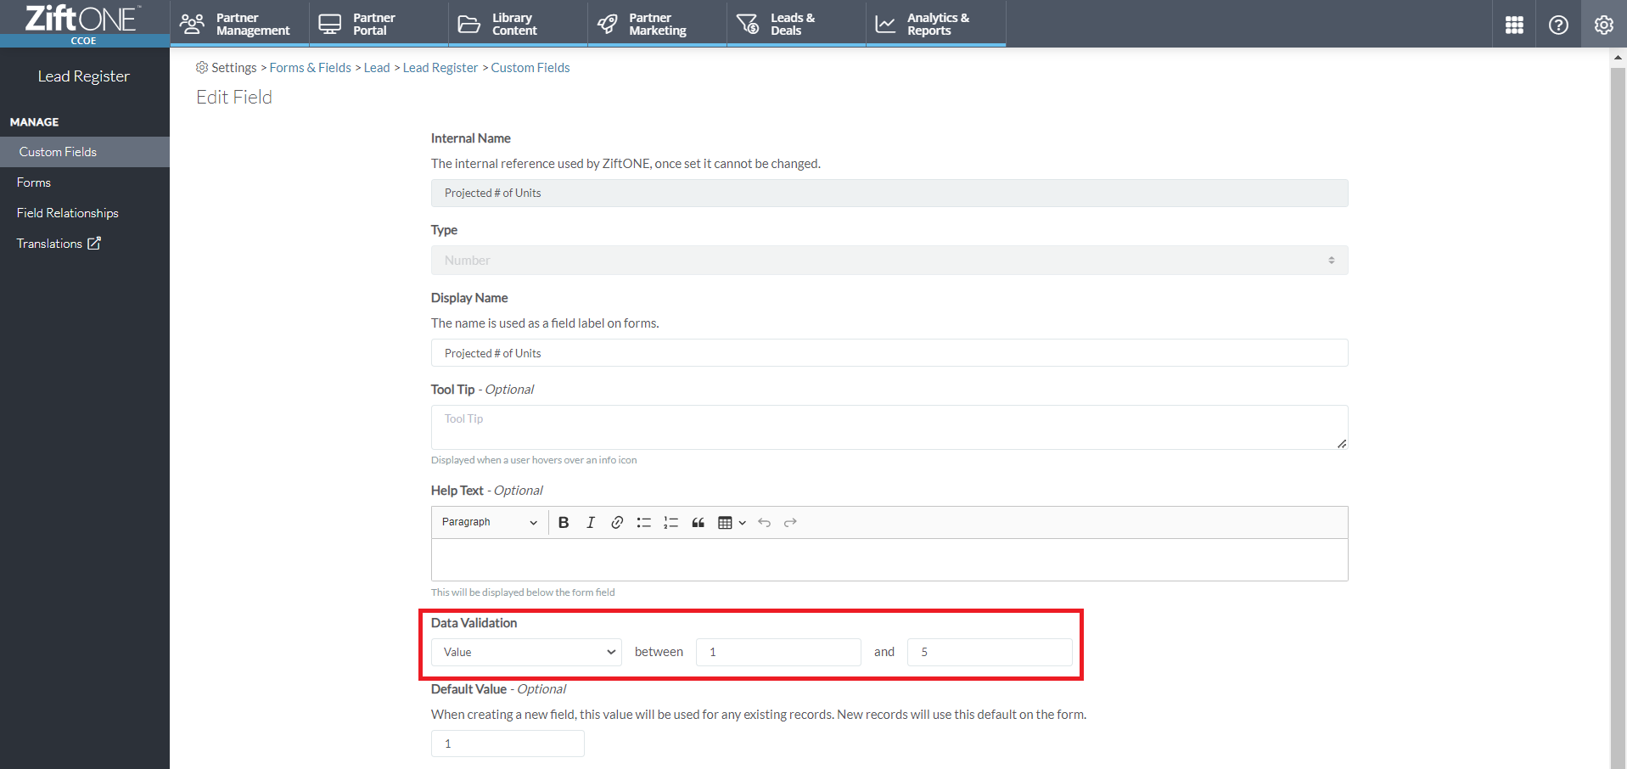
Task: Click the scrollbar up arrow
Action: tap(1618, 59)
